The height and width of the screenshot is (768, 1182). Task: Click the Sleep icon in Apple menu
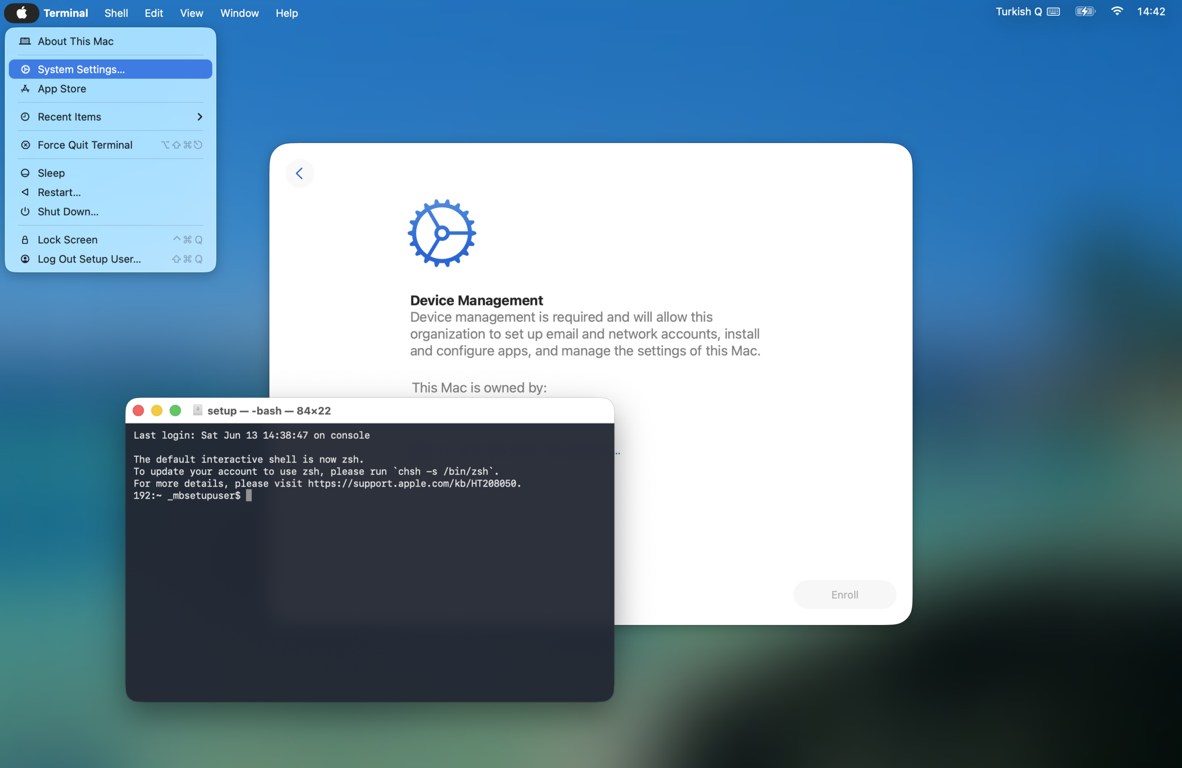click(x=25, y=173)
